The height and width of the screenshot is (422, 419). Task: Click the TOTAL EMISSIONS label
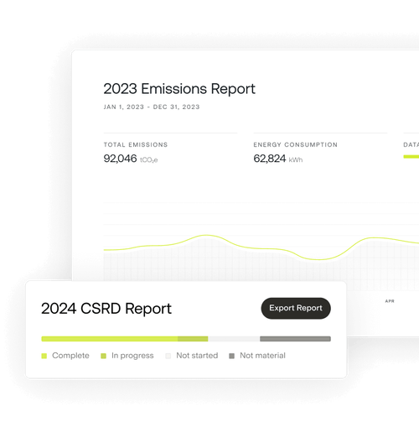(x=136, y=144)
